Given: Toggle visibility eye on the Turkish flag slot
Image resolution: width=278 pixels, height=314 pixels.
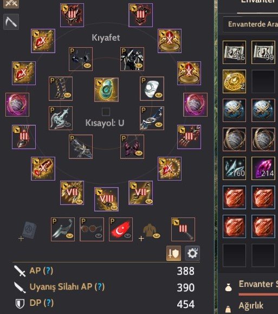Looking at the screenshot, I should [x=127, y=236].
